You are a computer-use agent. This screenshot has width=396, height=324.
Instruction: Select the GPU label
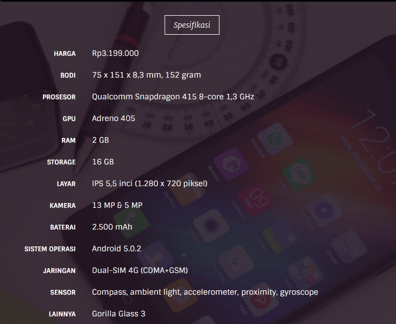point(69,119)
